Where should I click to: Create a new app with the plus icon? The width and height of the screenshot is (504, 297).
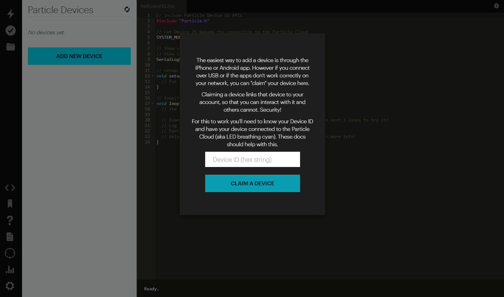pos(496,6)
